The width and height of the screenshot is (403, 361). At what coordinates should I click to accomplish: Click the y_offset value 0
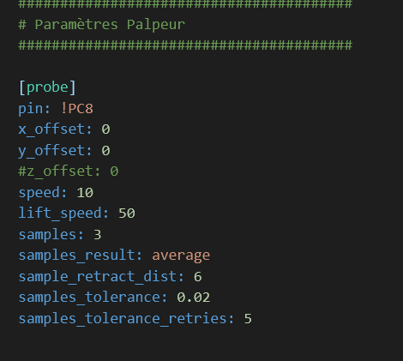pos(105,151)
